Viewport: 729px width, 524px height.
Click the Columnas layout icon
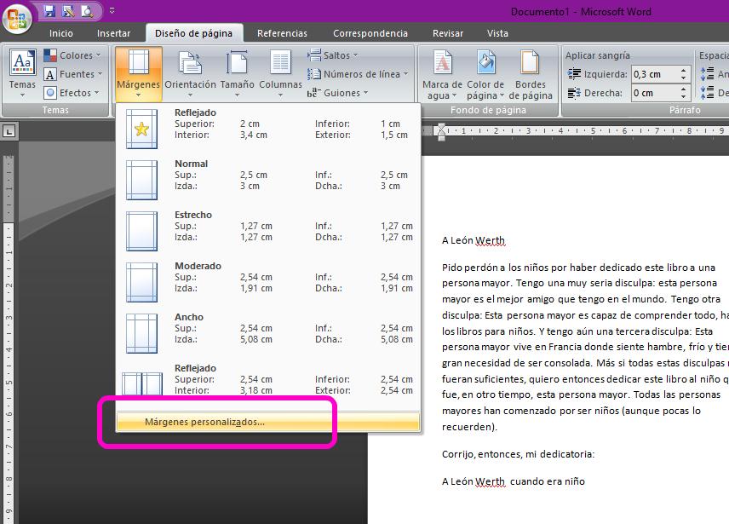point(280,64)
